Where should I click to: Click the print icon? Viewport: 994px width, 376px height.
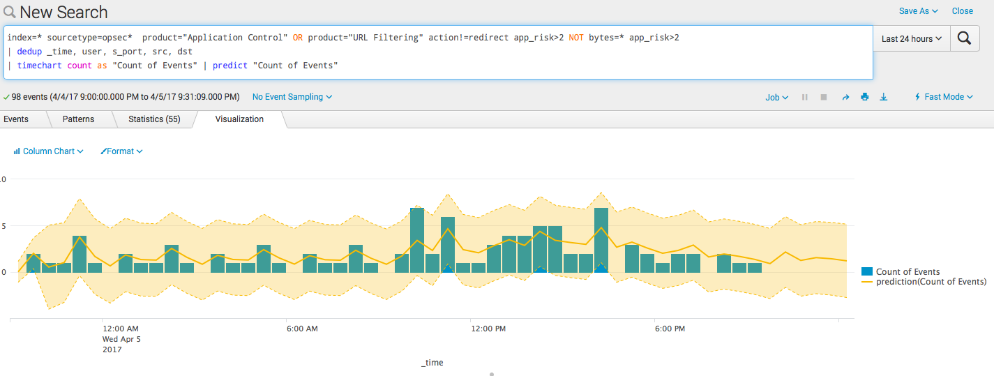tap(865, 97)
